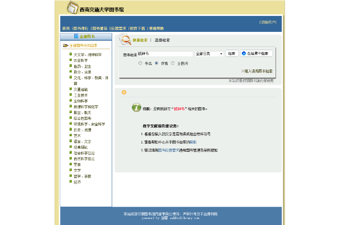The image size is (356, 225).
Task: Follow the 图书反馈需求 link in suggestions
Action: [x=169, y=151]
